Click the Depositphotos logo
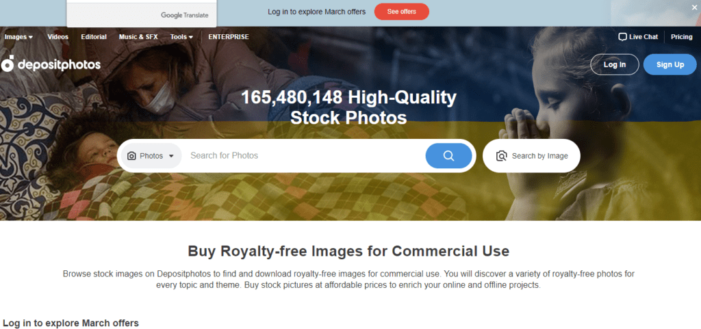Viewport: 701px width, 329px height. [x=51, y=64]
